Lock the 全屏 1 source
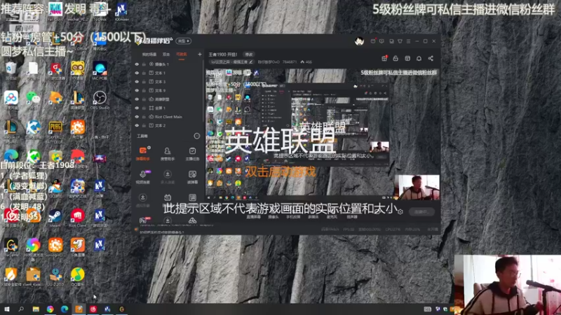561x315 pixels. coord(144,108)
